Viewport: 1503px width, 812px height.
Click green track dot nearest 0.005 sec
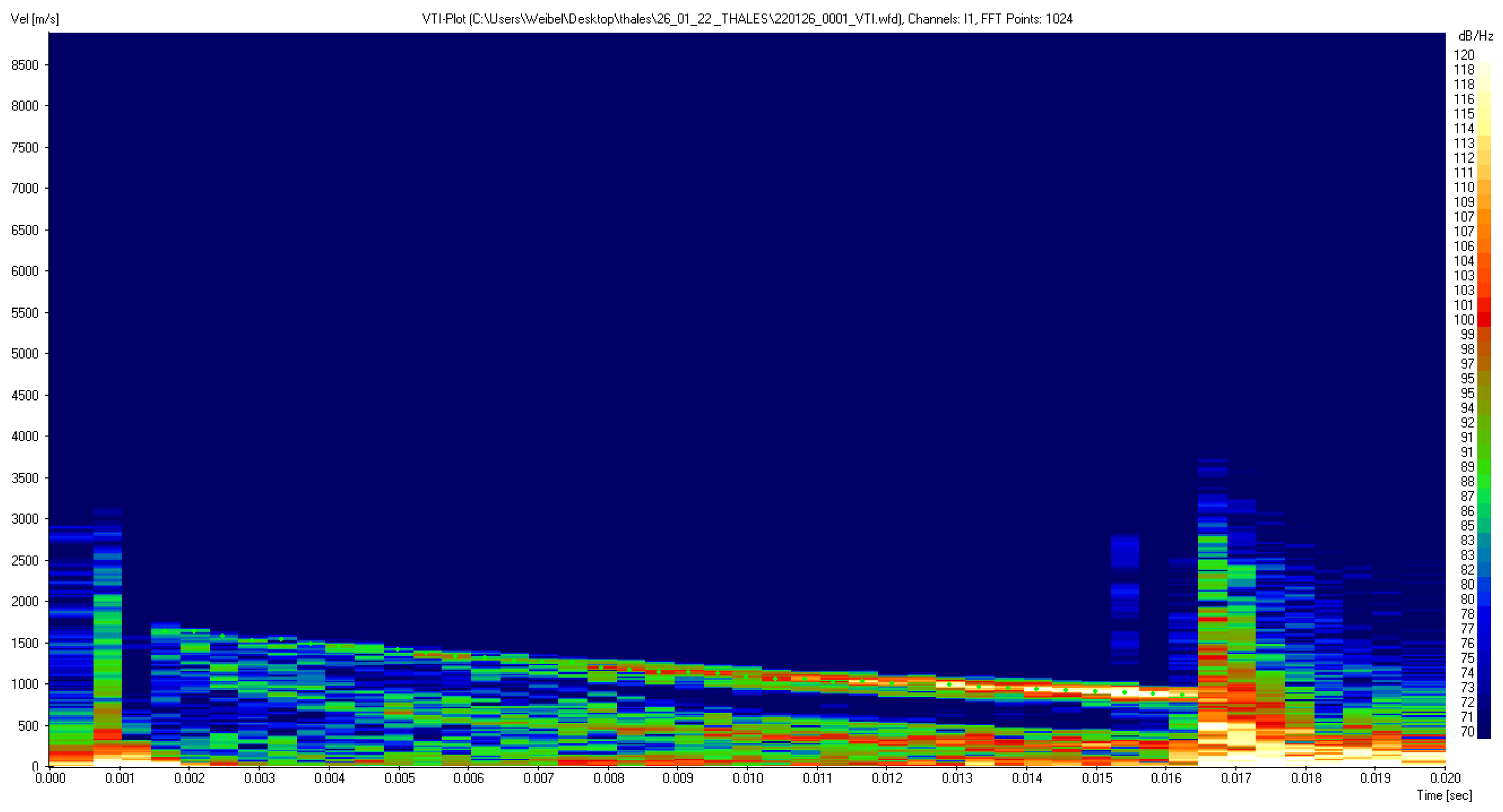tap(397, 649)
